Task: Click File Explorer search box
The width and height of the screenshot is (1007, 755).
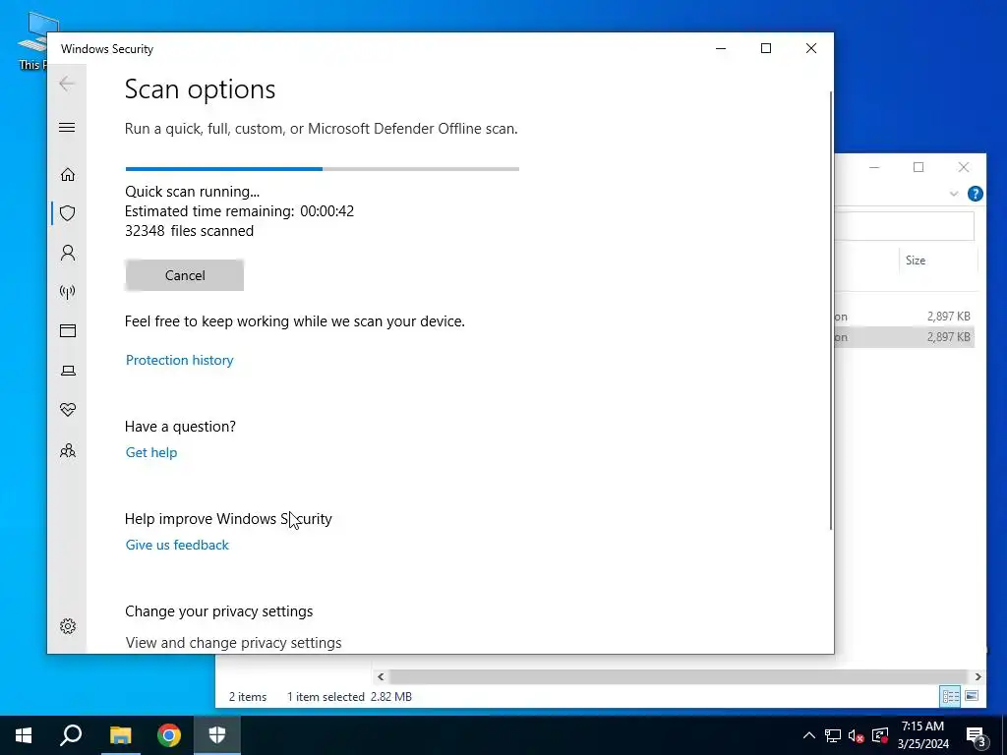Action: (905, 227)
